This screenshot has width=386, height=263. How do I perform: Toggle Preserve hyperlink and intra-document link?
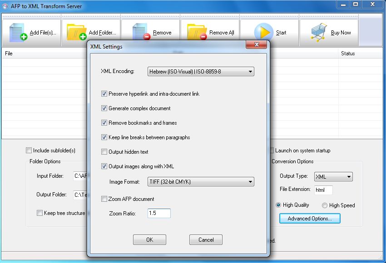coord(104,94)
